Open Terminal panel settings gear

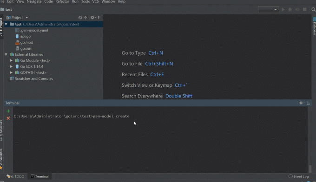tap(302, 103)
